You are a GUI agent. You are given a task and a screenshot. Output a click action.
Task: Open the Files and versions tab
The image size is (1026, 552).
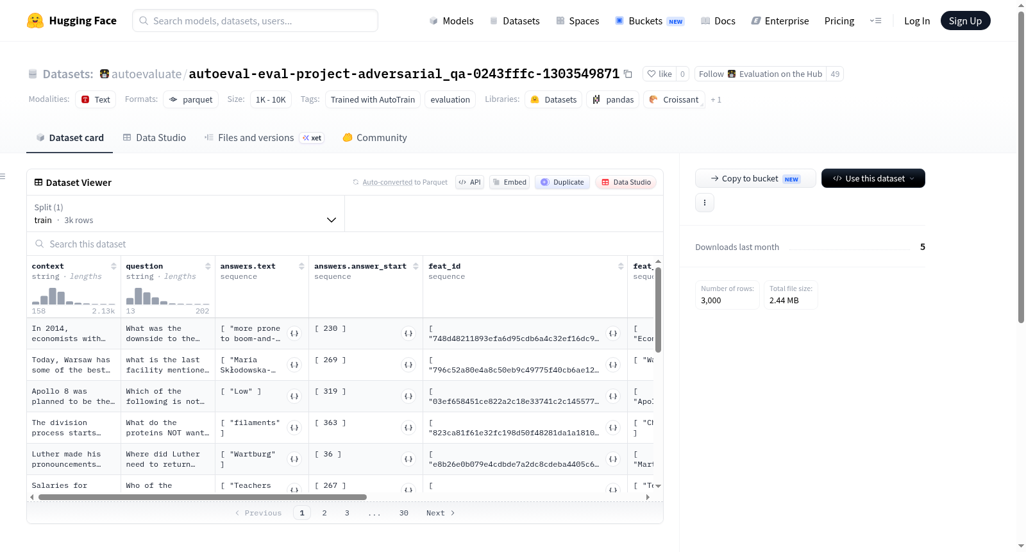tap(264, 138)
